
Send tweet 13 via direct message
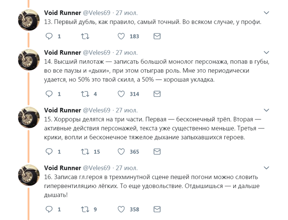pyautogui.click(x=157, y=37)
